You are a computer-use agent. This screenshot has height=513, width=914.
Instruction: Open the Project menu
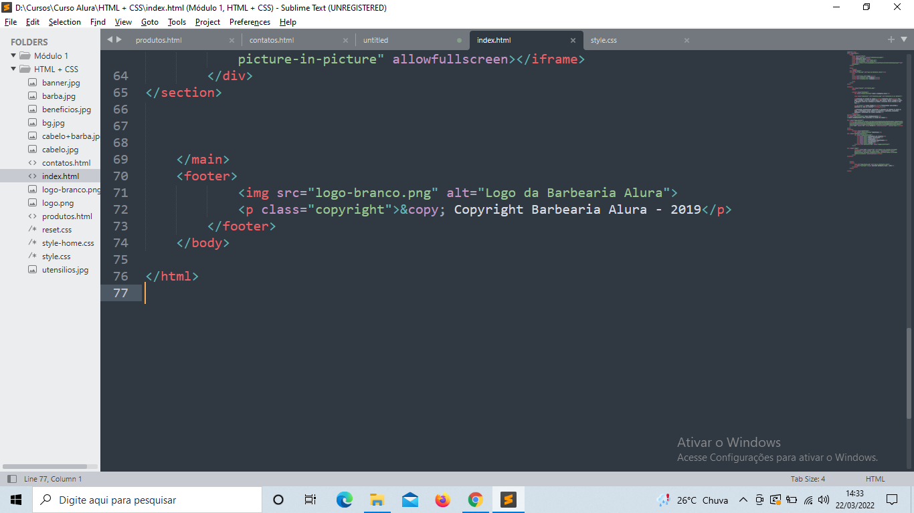207,22
